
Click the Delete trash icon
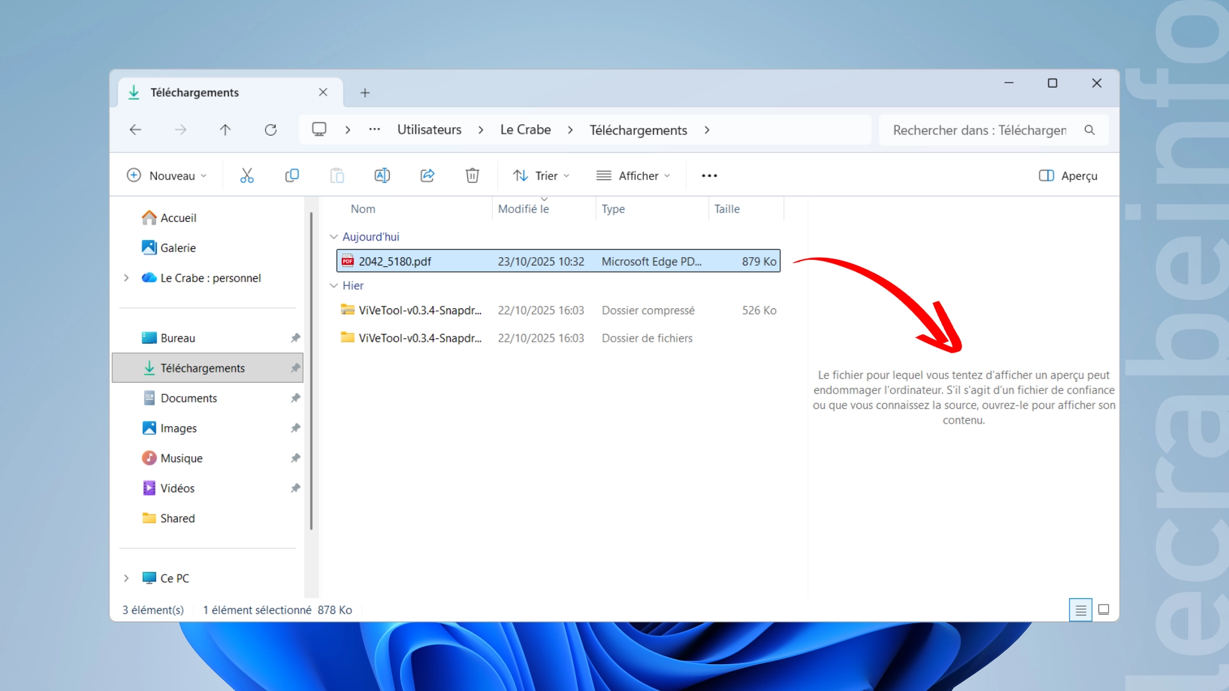point(472,175)
